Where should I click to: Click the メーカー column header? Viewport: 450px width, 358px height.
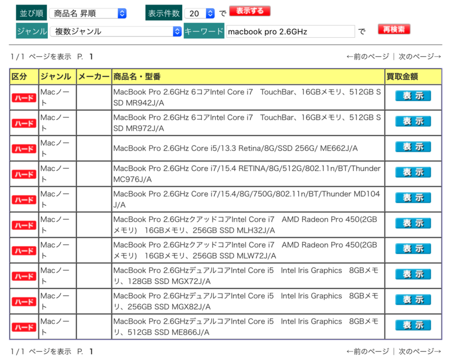click(94, 76)
